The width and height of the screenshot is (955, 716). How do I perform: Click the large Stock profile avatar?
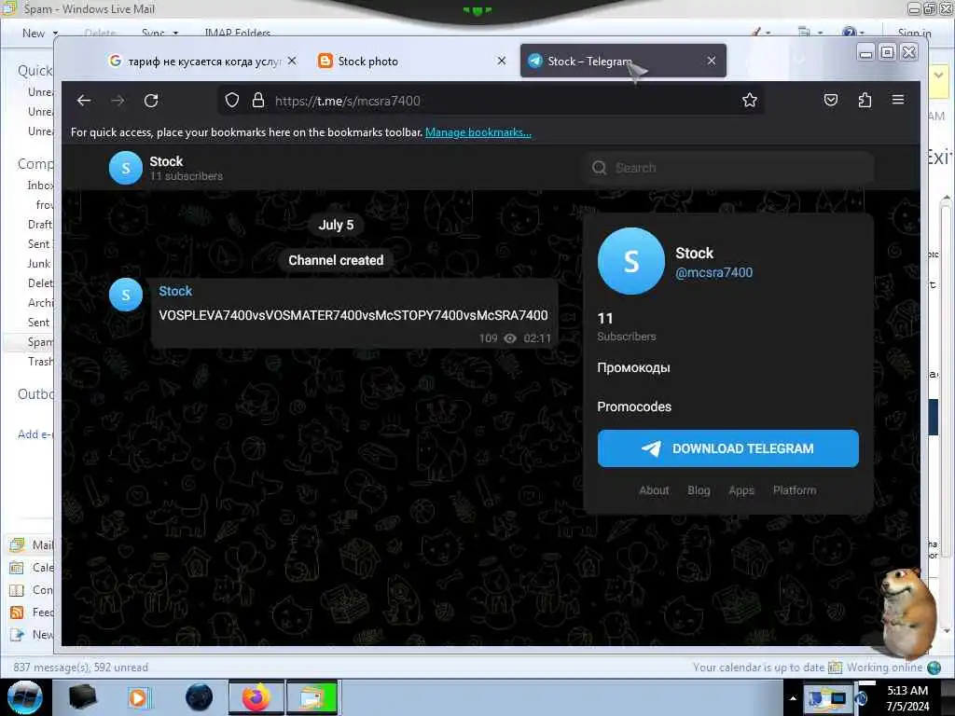(631, 261)
